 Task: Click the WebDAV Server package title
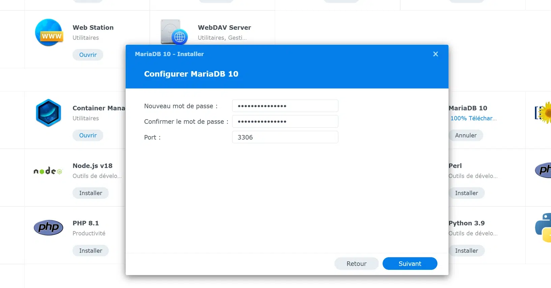[x=224, y=28]
